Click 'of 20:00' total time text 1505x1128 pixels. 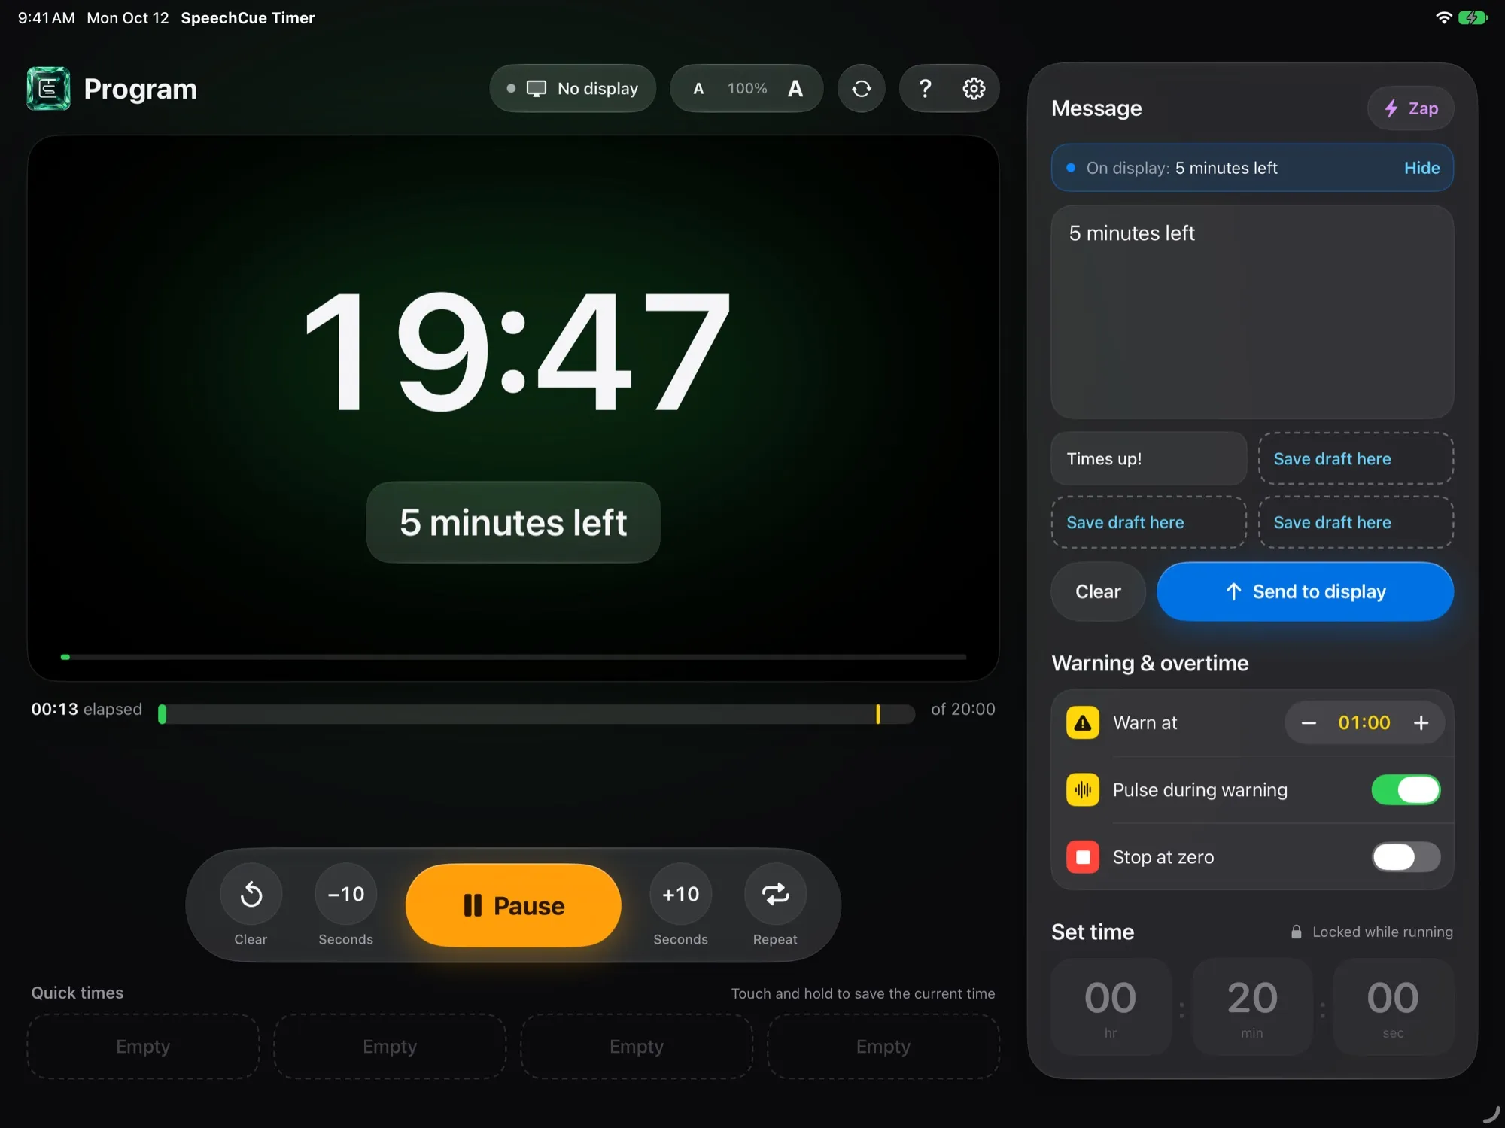point(962,709)
